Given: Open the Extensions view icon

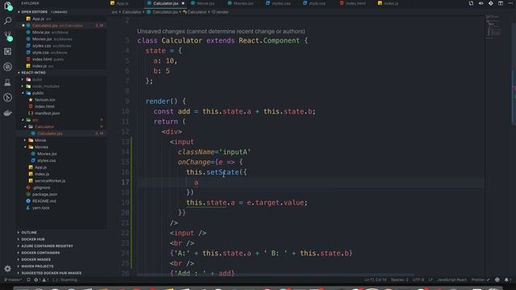Looking at the screenshot, I should 7,52.
